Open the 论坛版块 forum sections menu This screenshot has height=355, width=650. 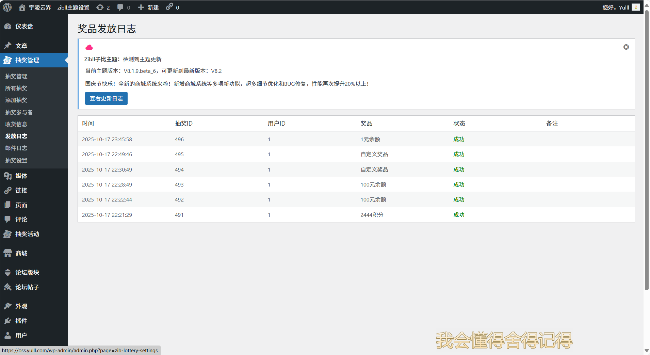click(27, 272)
